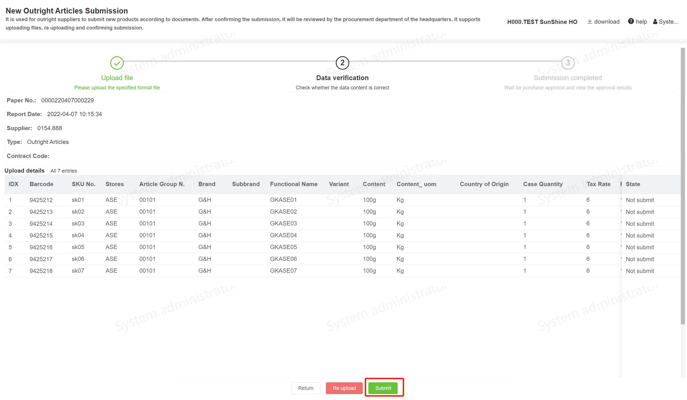Viewport: 687px width, 400px height.
Task: Click Not submit state in row 7
Action: pos(640,271)
